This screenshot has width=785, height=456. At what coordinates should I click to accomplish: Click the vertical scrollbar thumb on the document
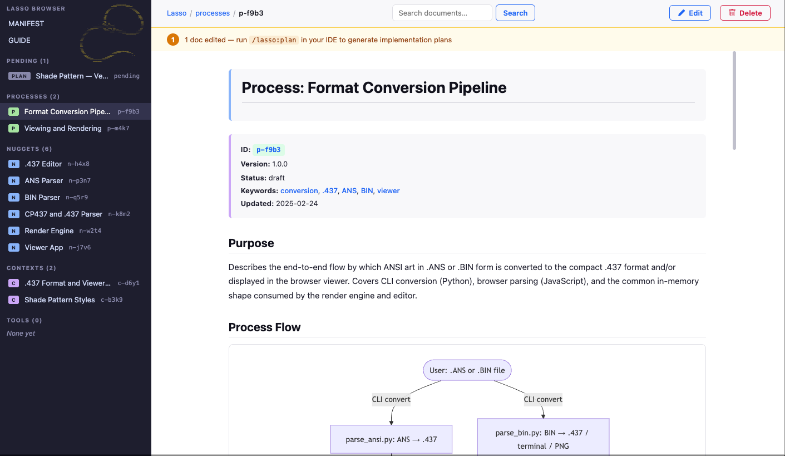pyautogui.click(x=734, y=100)
